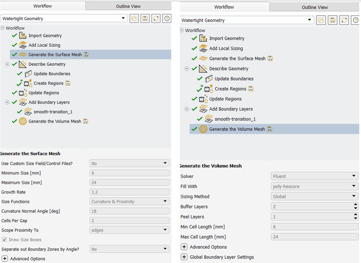Click the Describe Geometry icon in right panel
Viewport: 361px width, 263px height.
pyautogui.click(x=203, y=69)
